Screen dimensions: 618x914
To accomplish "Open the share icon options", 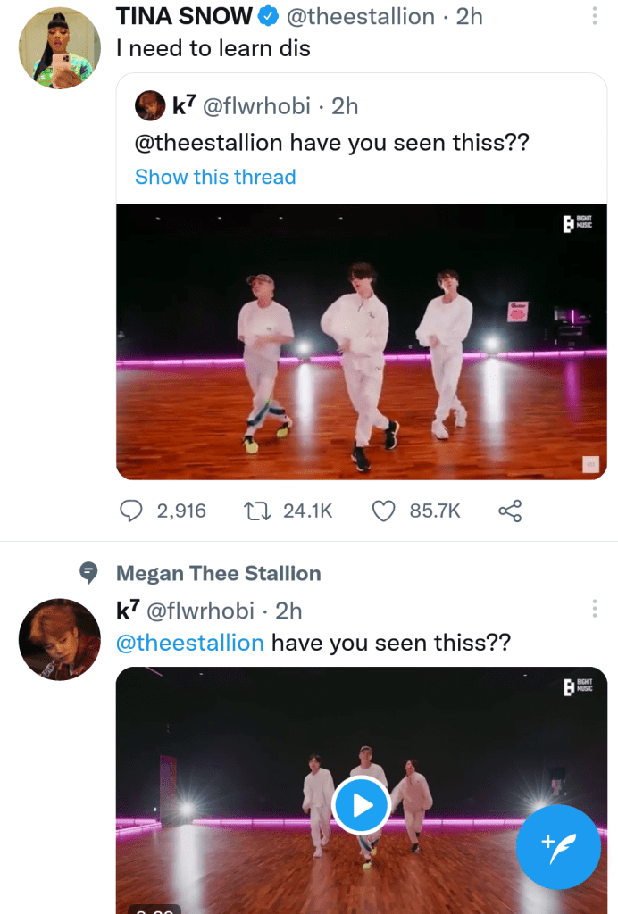I will pos(509,511).
